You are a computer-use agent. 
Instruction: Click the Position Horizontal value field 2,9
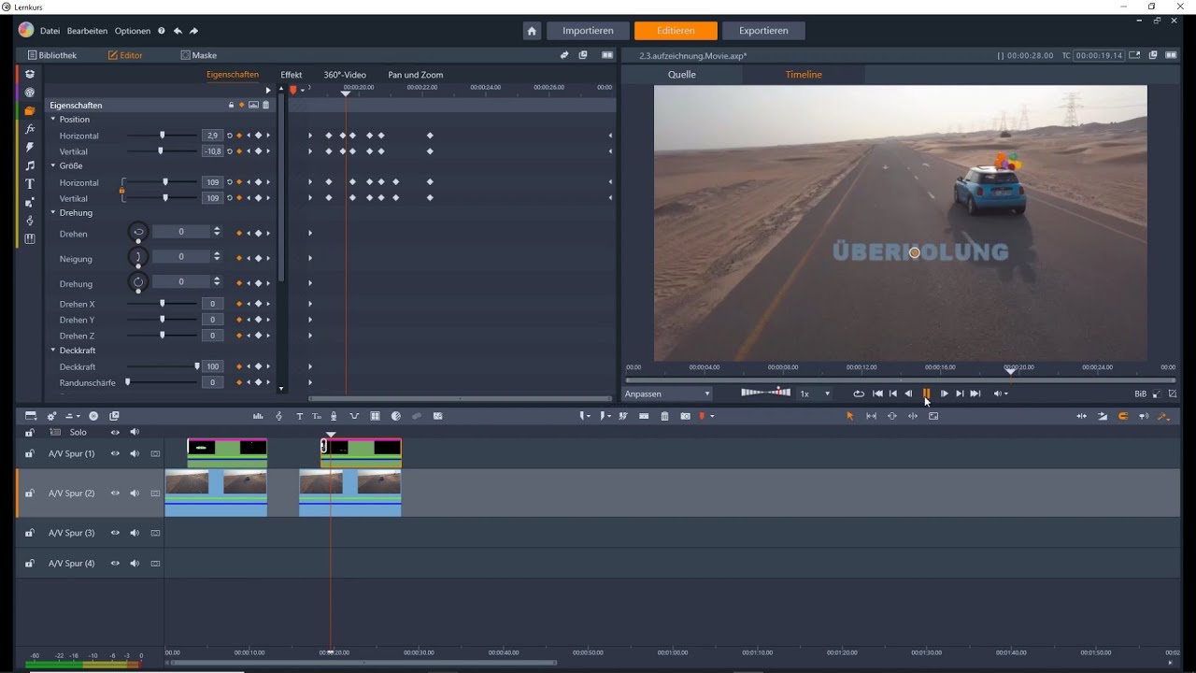point(212,136)
